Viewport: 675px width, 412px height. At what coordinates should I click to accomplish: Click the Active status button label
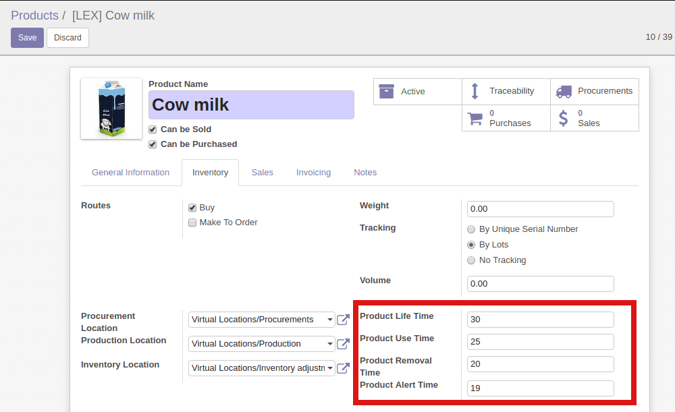pyautogui.click(x=413, y=92)
